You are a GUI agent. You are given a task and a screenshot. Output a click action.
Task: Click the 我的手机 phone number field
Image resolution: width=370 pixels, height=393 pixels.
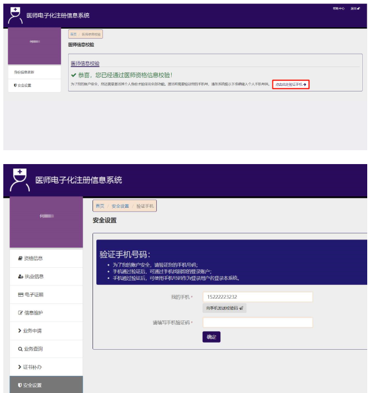coord(258,297)
